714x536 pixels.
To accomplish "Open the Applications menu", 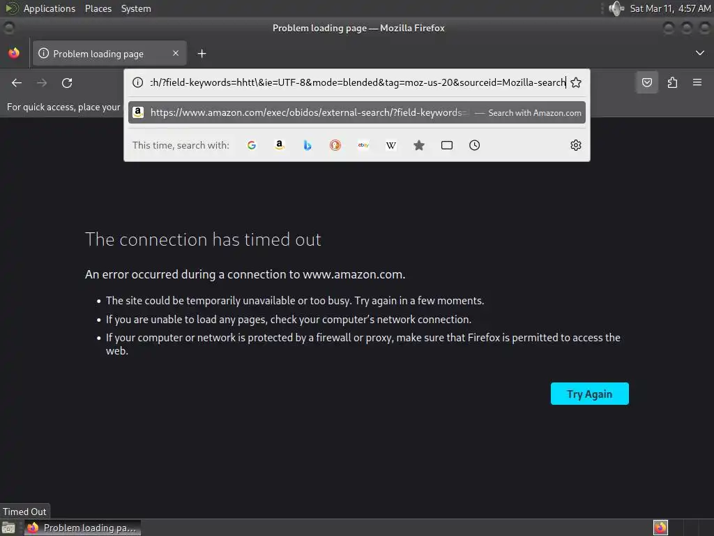I will tap(50, 8).
